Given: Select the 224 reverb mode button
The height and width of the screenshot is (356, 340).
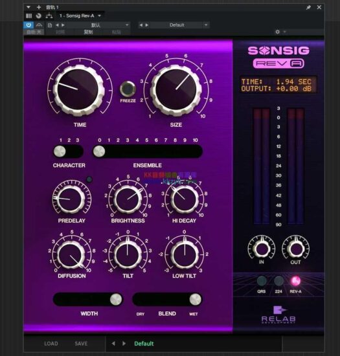Looking at the screenshot, I should [278, 281].
